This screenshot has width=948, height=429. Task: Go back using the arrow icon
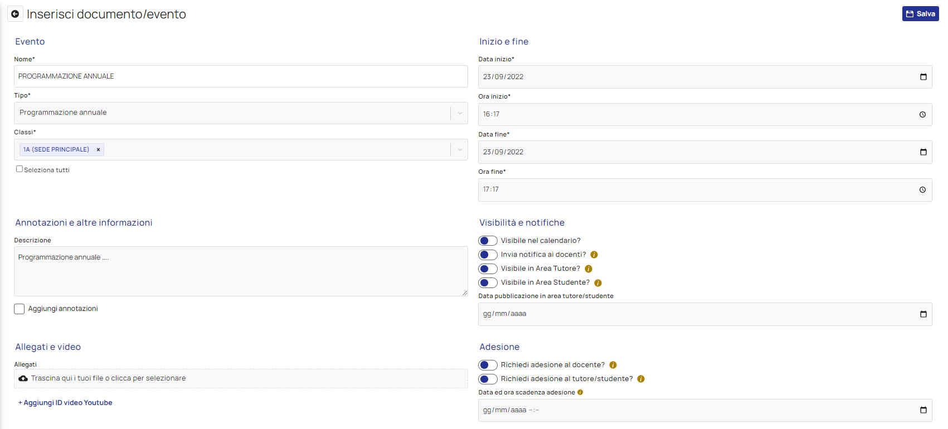pyautogui.click(x=15, y=14)
